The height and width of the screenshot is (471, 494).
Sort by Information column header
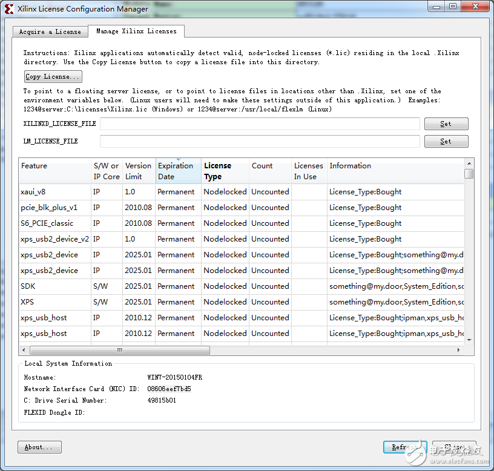pos(395,171)
